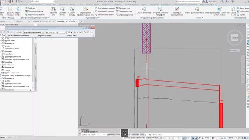Screen dimensions: 249x140
Task: Open draw pipes and structures dropdown arrow
Action: point(71,32)
